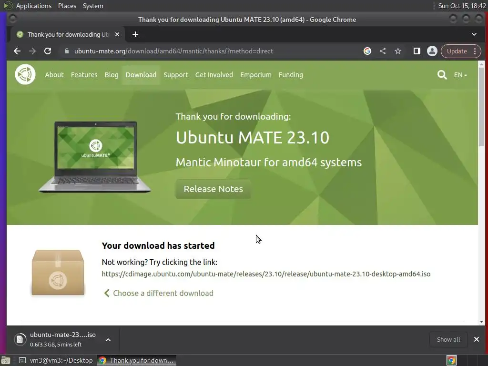Image resolution: width=488 pixels, height=366 pixels.
Task: Open the System menu
Action: pyautogui.click(x=93, y=6)
